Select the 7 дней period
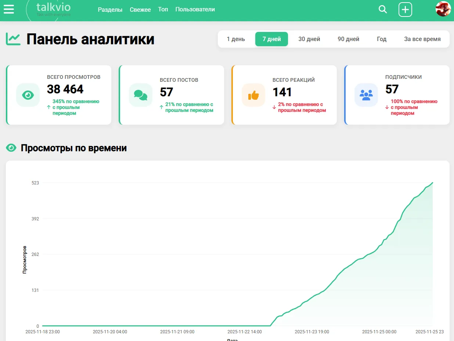The image size is (454, 341). click(271, 39)
